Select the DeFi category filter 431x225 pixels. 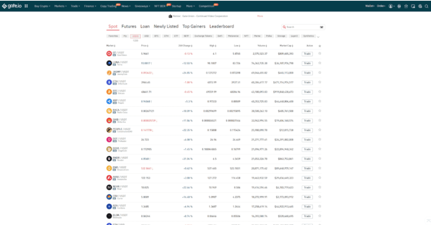(x=220, y=36)
